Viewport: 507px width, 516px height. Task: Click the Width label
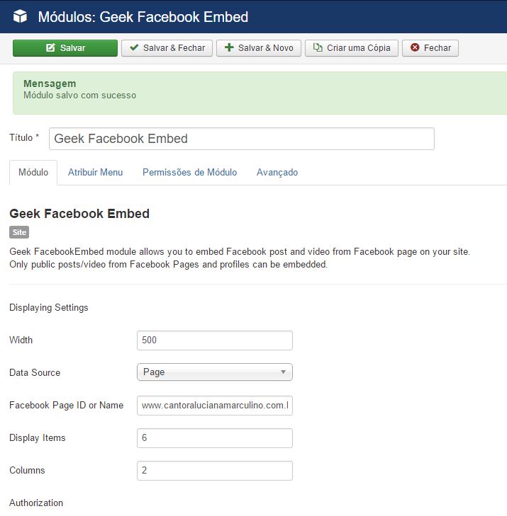[21, 340]
